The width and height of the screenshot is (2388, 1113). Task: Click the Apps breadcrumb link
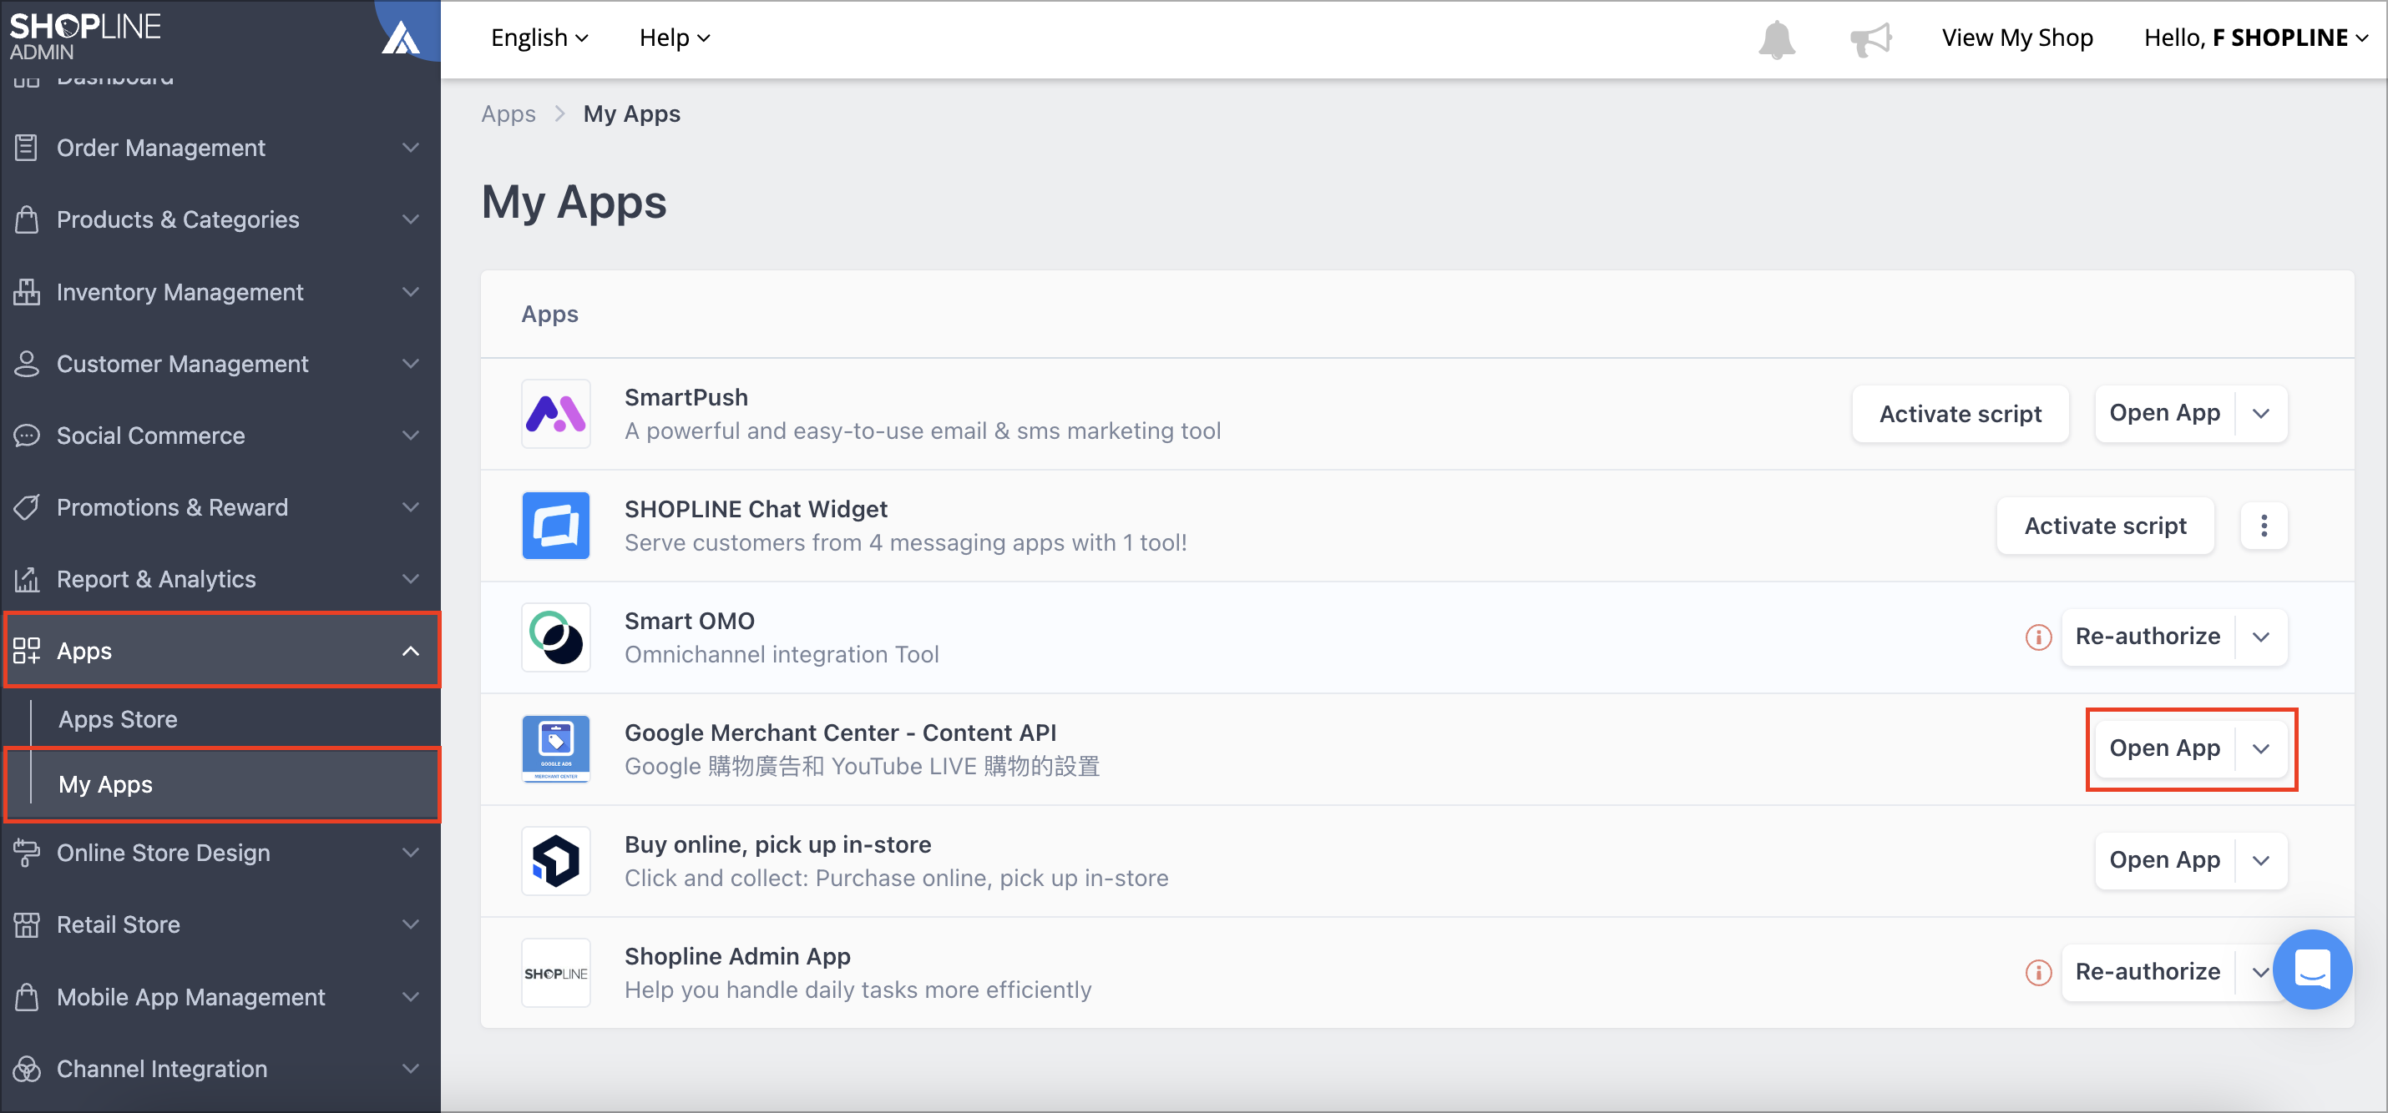click(x=508, y=114)
